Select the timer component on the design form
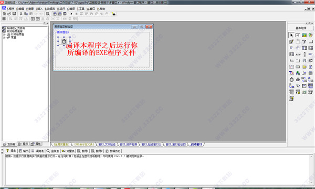Screen dimensions: 315x189 [x=64, y=41]
